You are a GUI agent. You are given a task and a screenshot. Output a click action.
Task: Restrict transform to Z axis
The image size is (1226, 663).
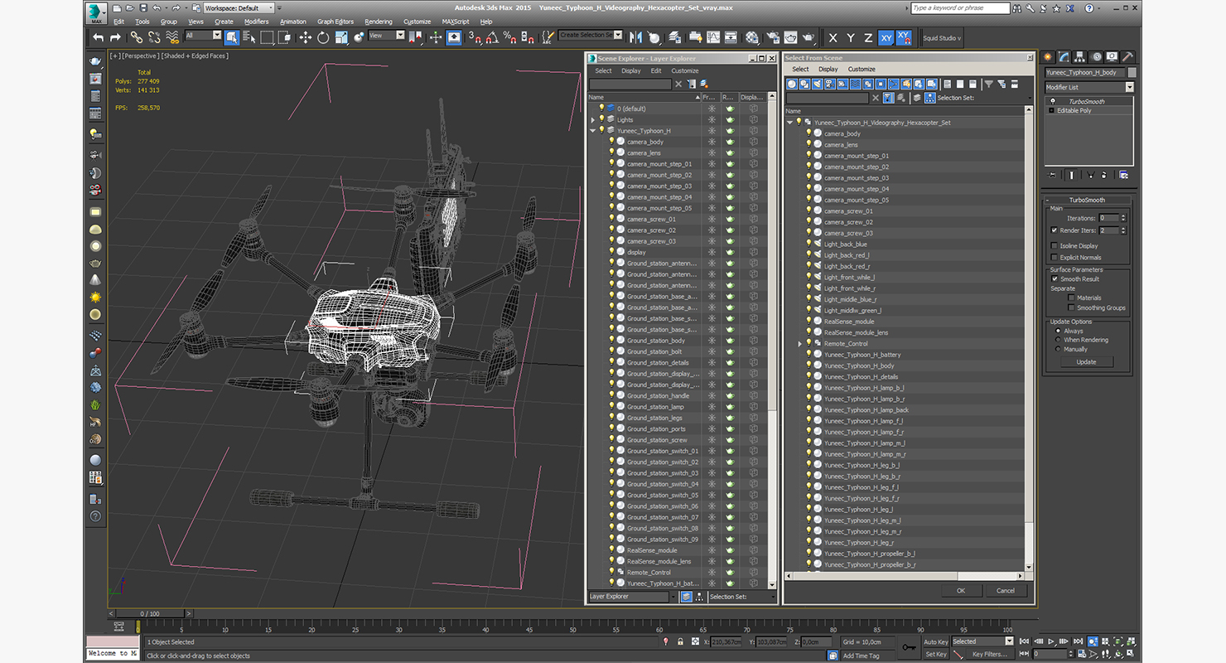[x=868, y=38]
